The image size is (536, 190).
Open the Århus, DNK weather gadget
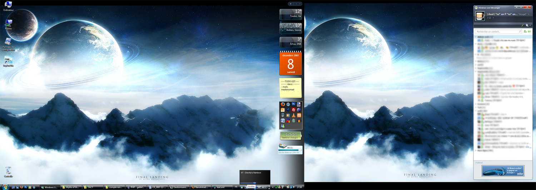291,42
